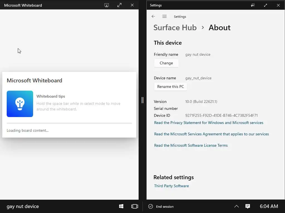Close the Microsoft Whiteboard window
The height and width of the screenshot is (213, 285).
tap(132, 5)
